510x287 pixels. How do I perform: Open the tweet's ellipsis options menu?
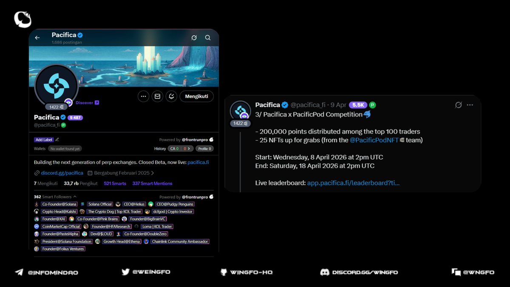coord(470,105)
